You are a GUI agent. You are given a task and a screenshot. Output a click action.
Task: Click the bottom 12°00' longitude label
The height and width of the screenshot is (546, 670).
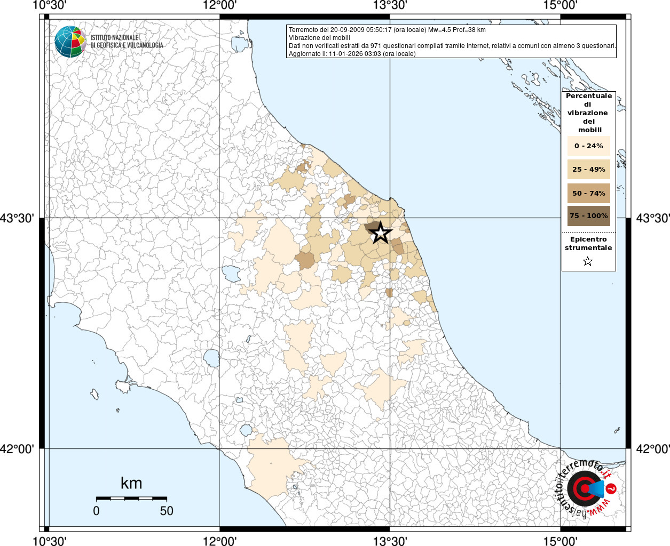(x=219, y=541)
